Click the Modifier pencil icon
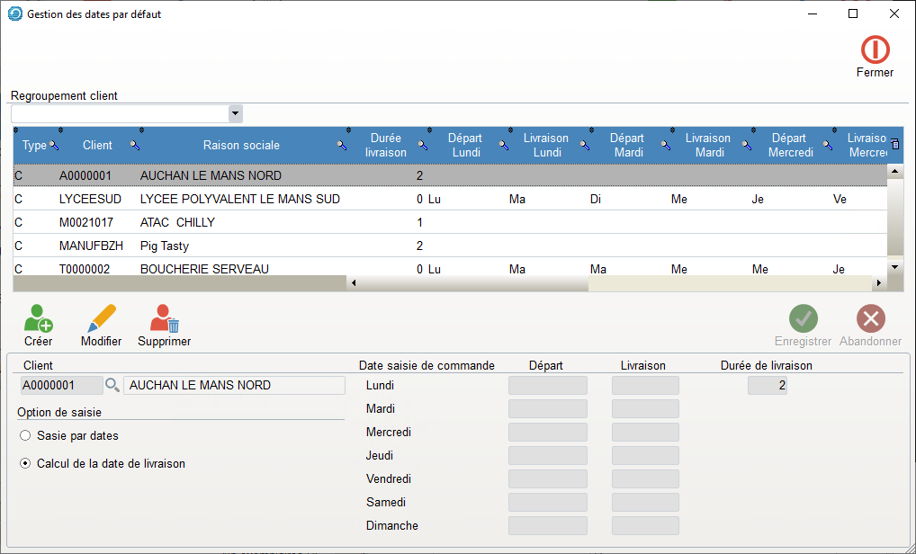Screen dimensions: 916x554 point(101,318)
